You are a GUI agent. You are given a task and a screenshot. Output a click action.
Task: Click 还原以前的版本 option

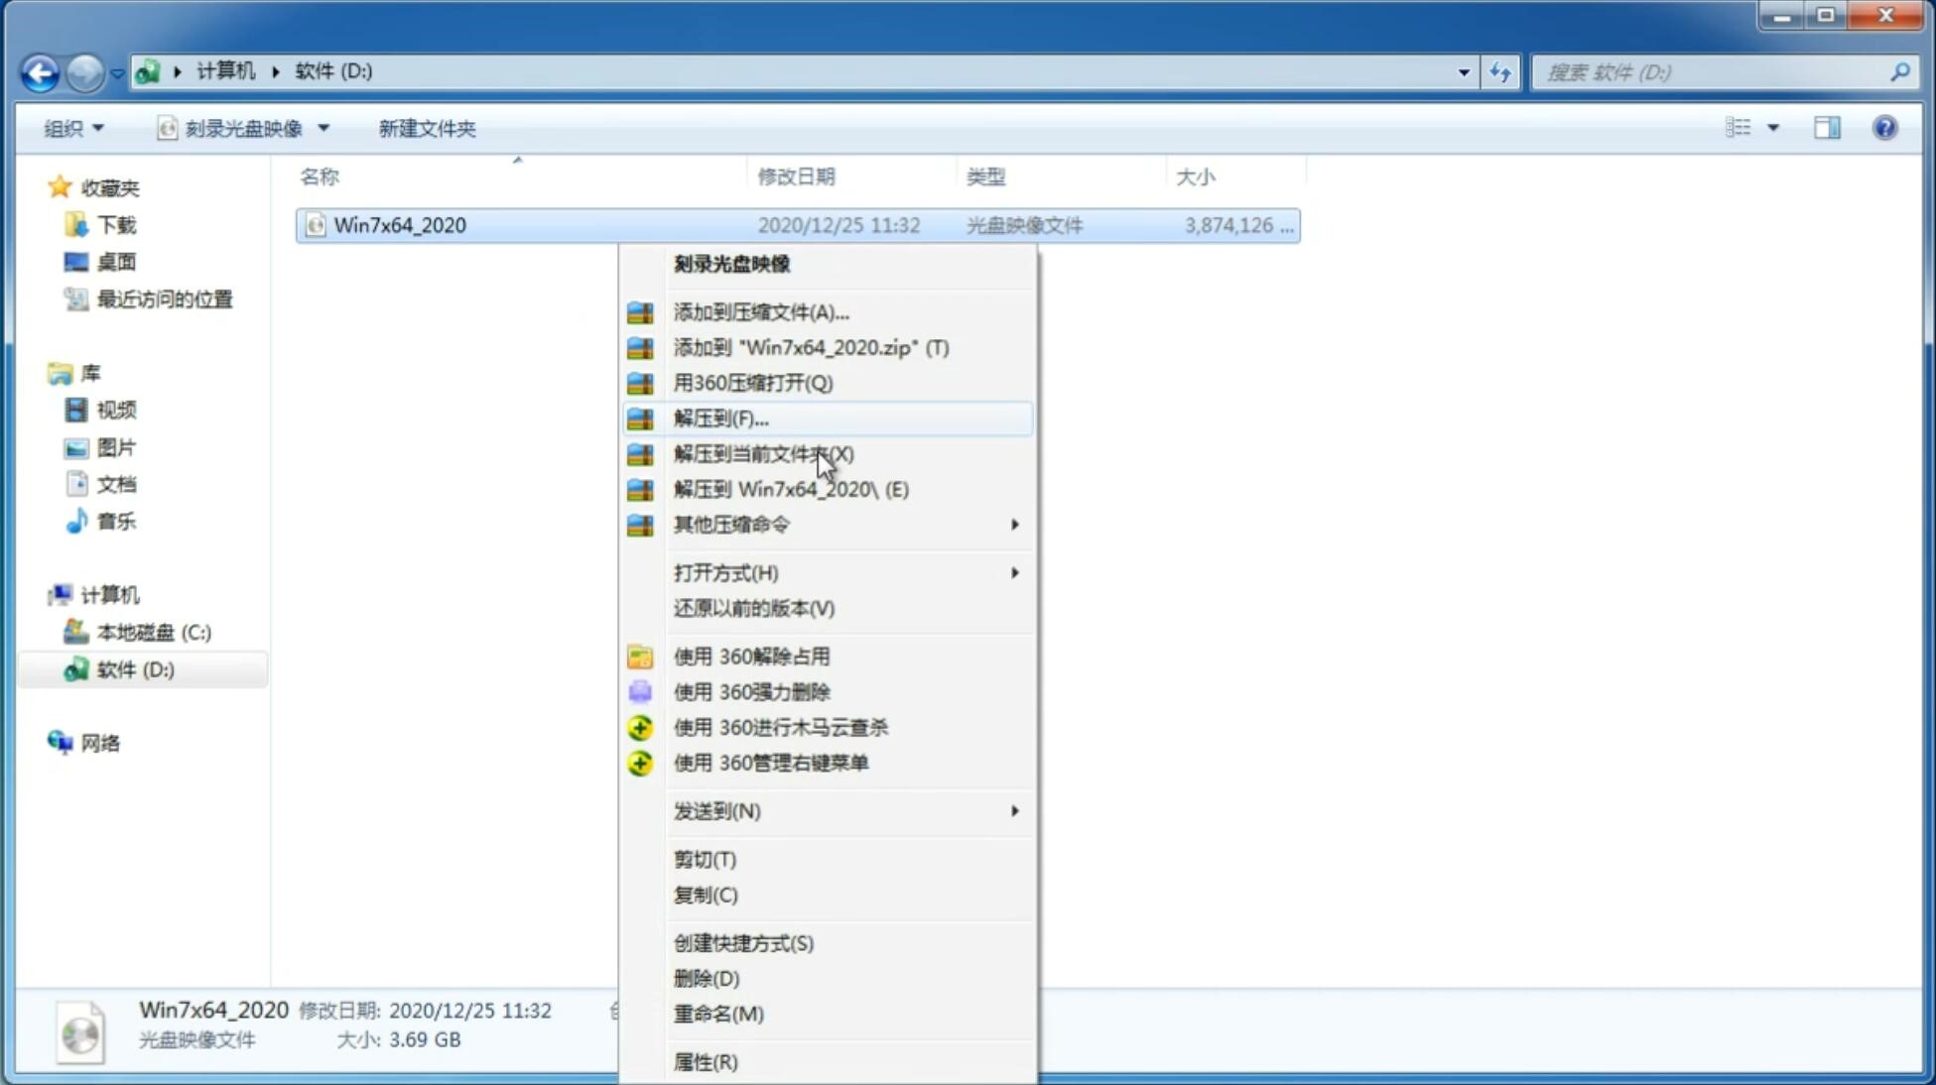(x=754, y=608)
